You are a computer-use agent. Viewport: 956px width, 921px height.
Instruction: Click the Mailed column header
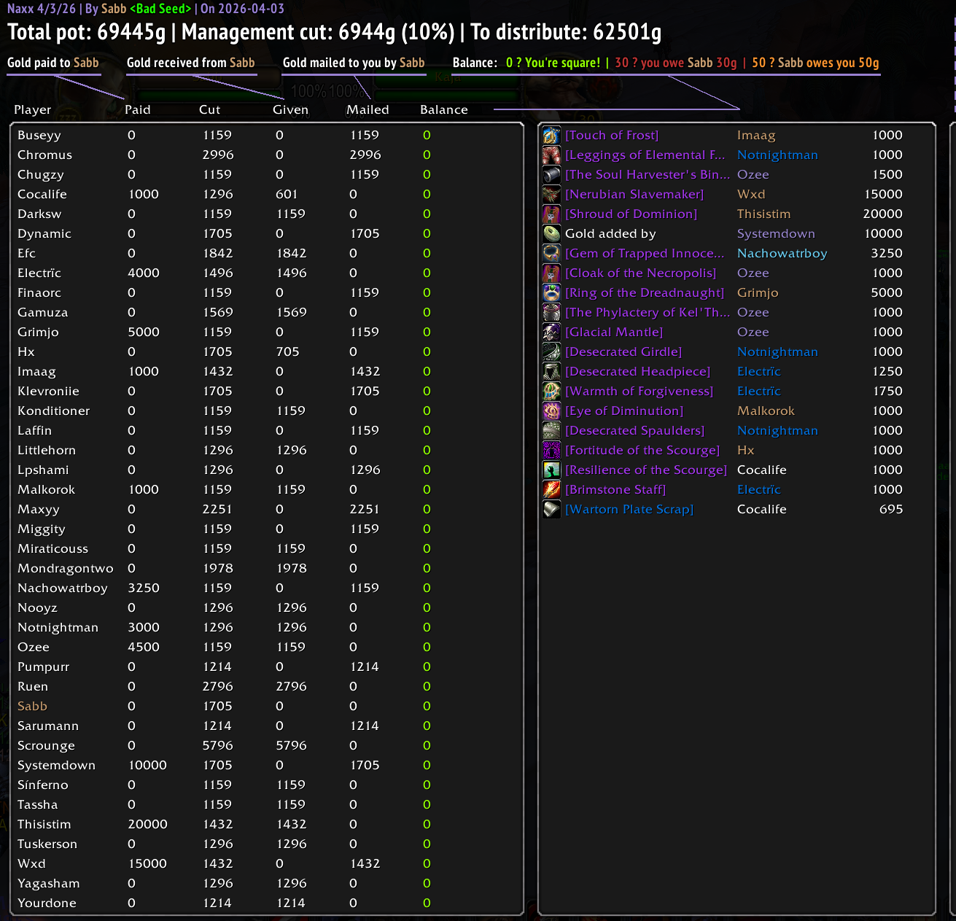[x=368, y=109]
